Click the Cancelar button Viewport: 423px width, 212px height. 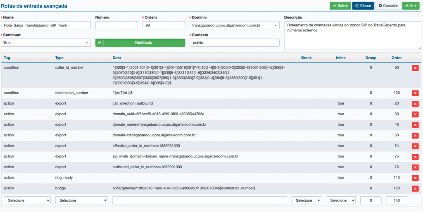[388, 6]
